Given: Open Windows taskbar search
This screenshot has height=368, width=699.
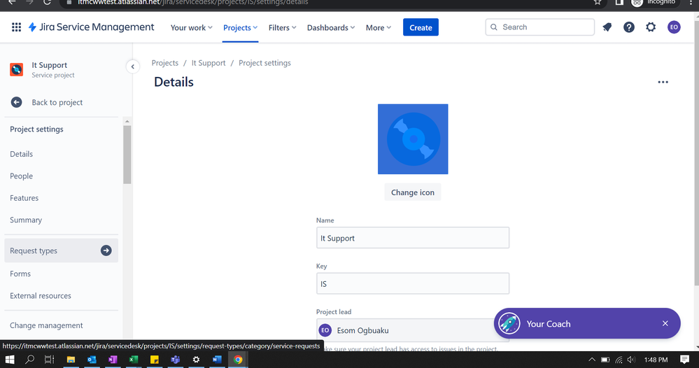Looking at the screenshot, I should [x=29, y=360].
